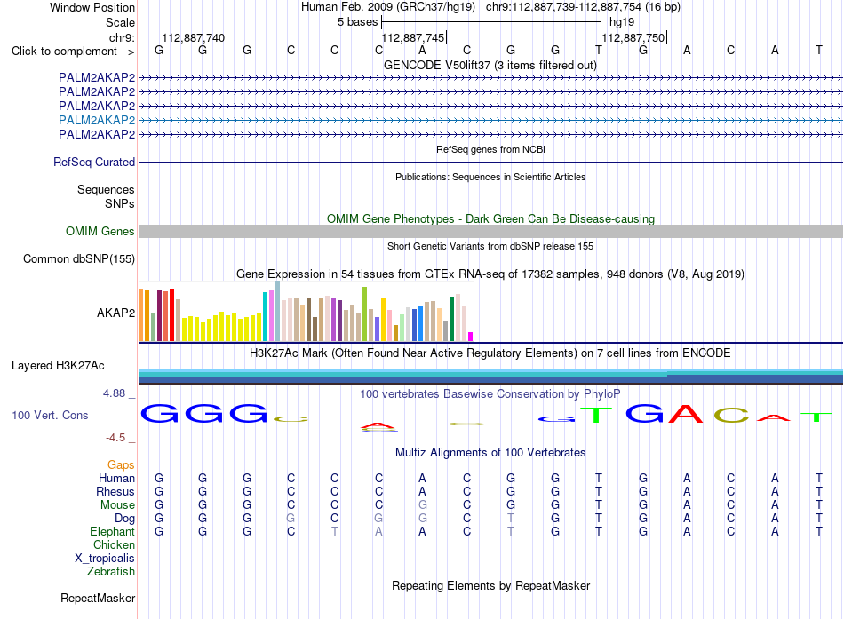Screen dimensions: 844x619
Task: Click the 112,887,745 coordinate marker
Action: point(413,37)
